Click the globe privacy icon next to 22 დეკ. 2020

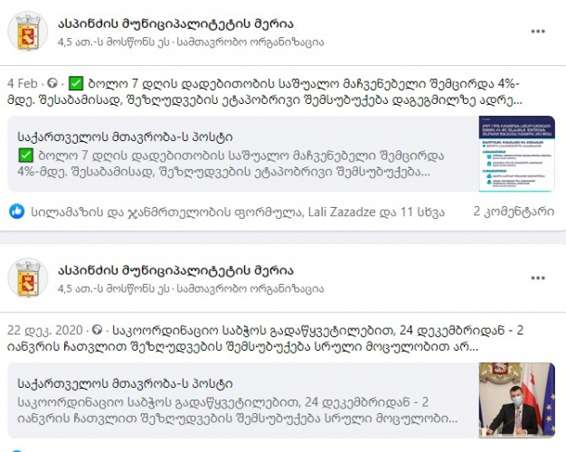coord(97,330)
